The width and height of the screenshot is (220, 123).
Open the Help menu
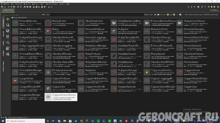68,4
